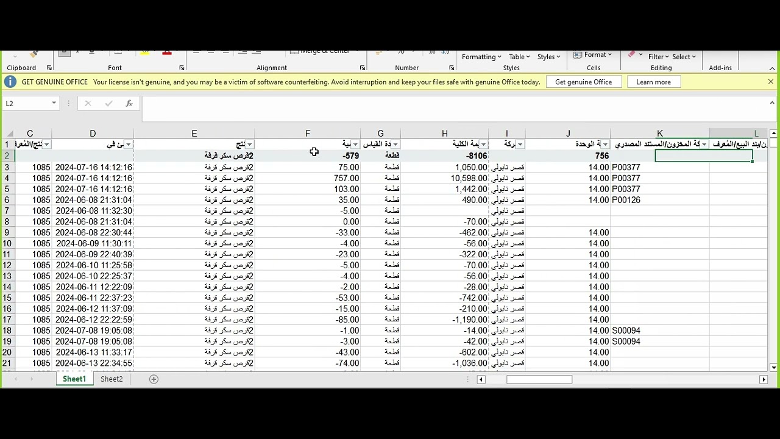Viewport: 780px width, 439px height.
Task: Select column F header
Action: click(x=307, y=134)
